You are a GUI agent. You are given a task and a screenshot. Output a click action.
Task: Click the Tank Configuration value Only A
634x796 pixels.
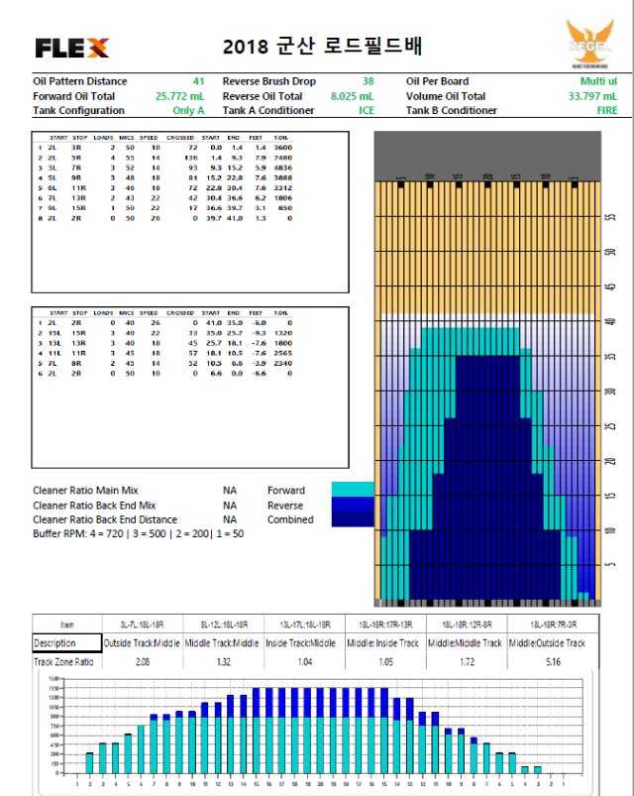coord(188,110)
